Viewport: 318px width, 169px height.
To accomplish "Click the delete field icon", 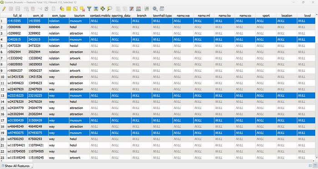I will coord(125,9).
